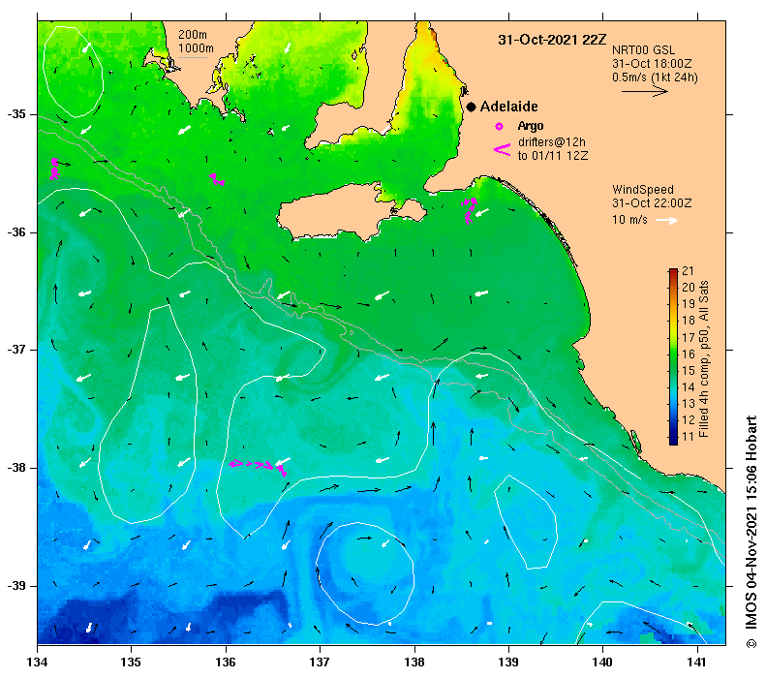
Task: Click the 'drifters@12h' legend text
Action: click(552, 142)
